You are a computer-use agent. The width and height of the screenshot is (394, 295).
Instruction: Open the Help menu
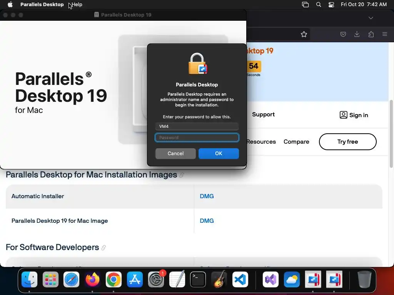[77, 5]
